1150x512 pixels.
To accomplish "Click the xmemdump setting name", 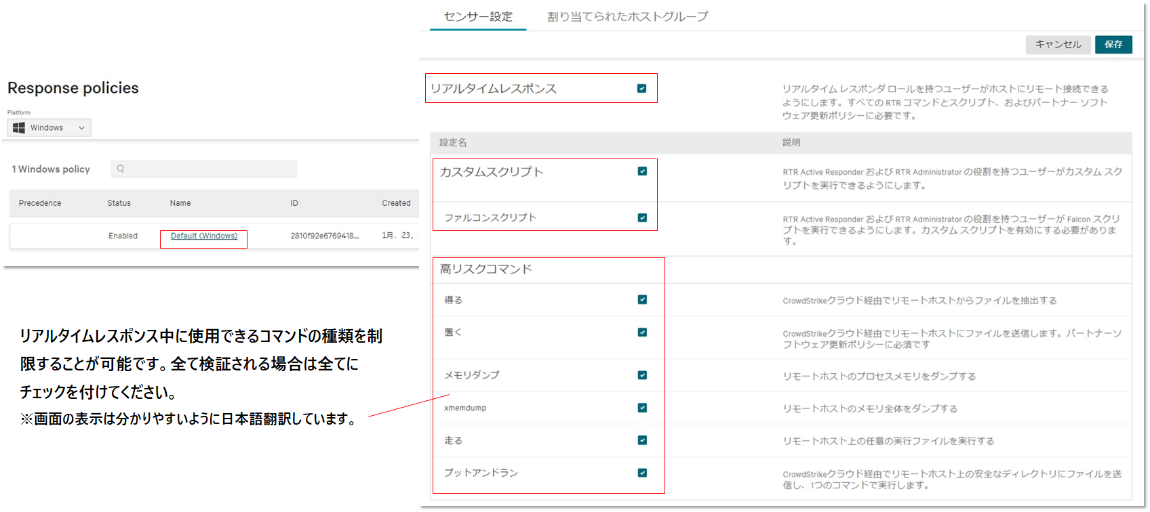I will (x=465, y=408).
